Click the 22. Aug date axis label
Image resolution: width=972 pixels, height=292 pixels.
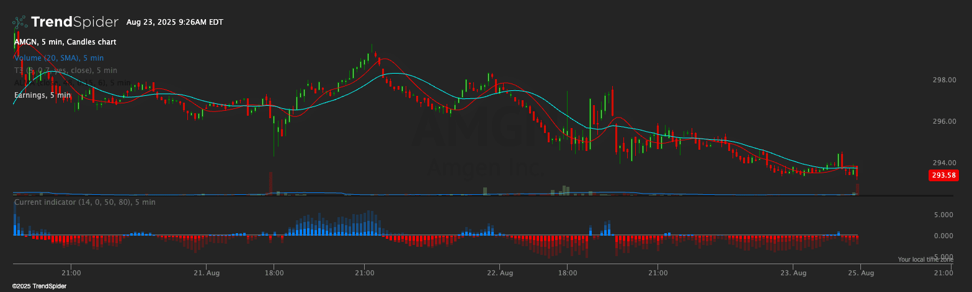click(500, 273)
